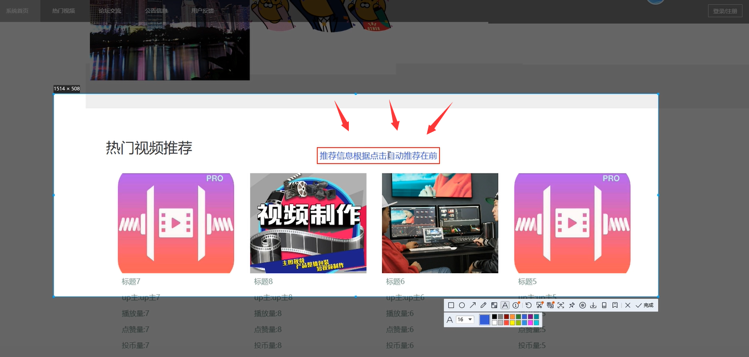Pick the purple color swatch
The width and height of the screenshot is (749, 357).
click(530, 317)
